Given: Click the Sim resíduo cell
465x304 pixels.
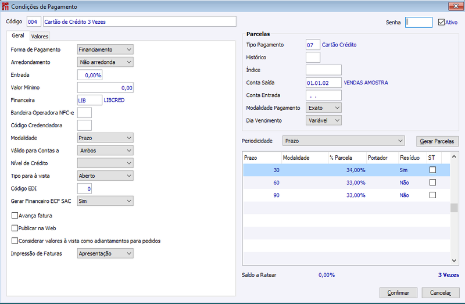Looking at the screenshot, I should [x=403, y=170].
